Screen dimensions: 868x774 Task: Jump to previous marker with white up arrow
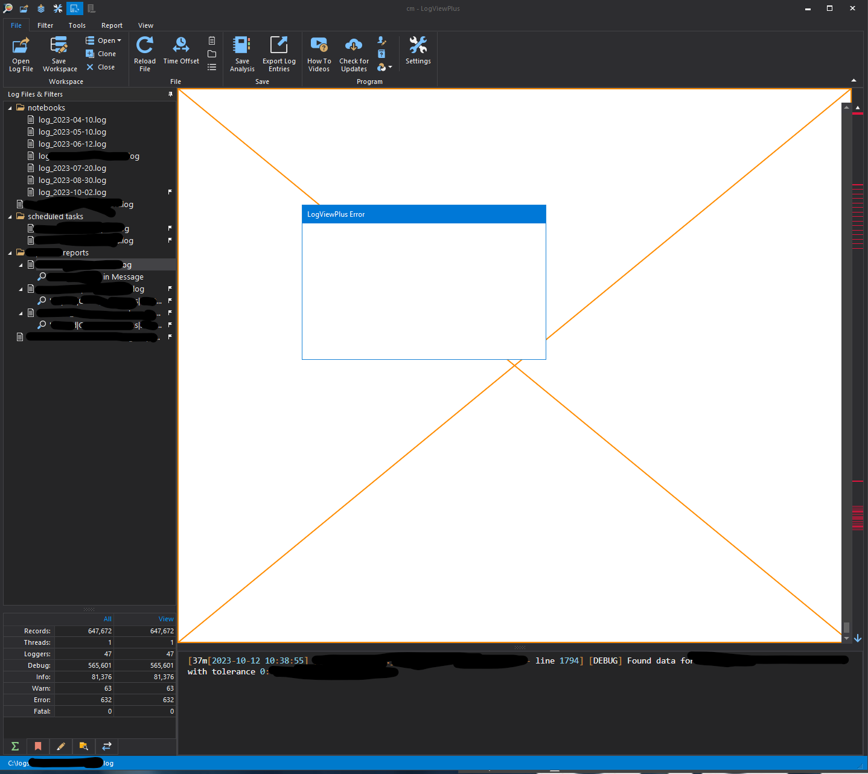coord(858,107)
